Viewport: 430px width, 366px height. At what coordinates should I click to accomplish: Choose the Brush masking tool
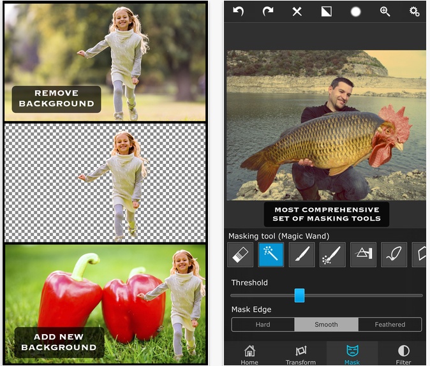pyautogui.click(x=302, y=254)
